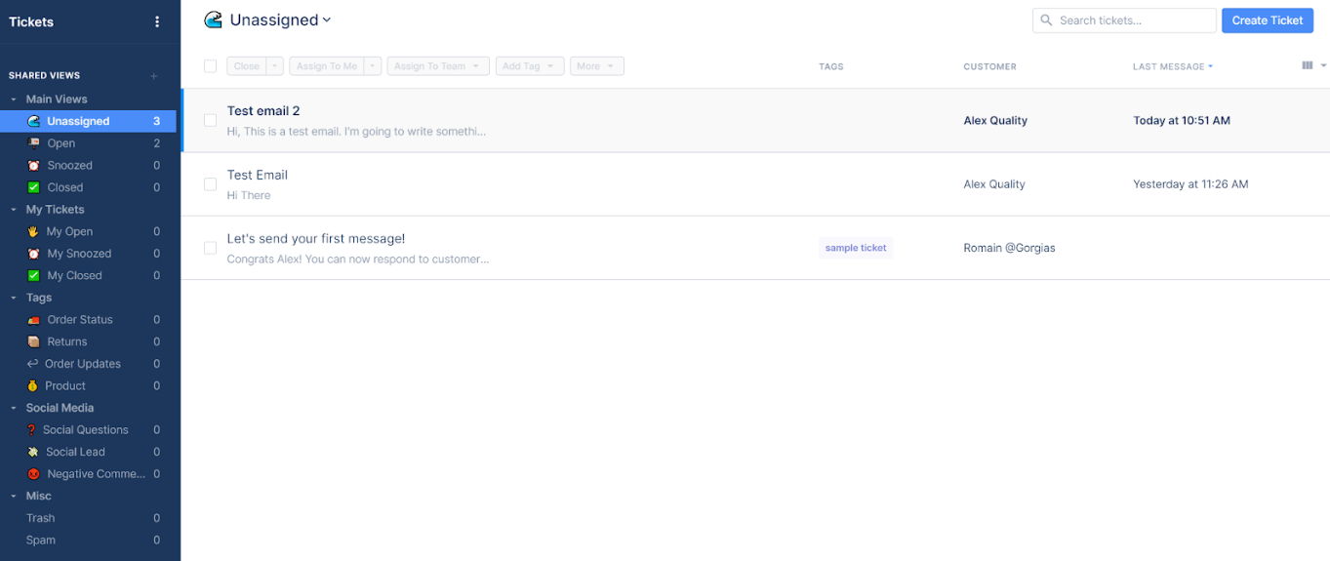
Task: Tick the select-all tickets checkbox
Action: 210,66
